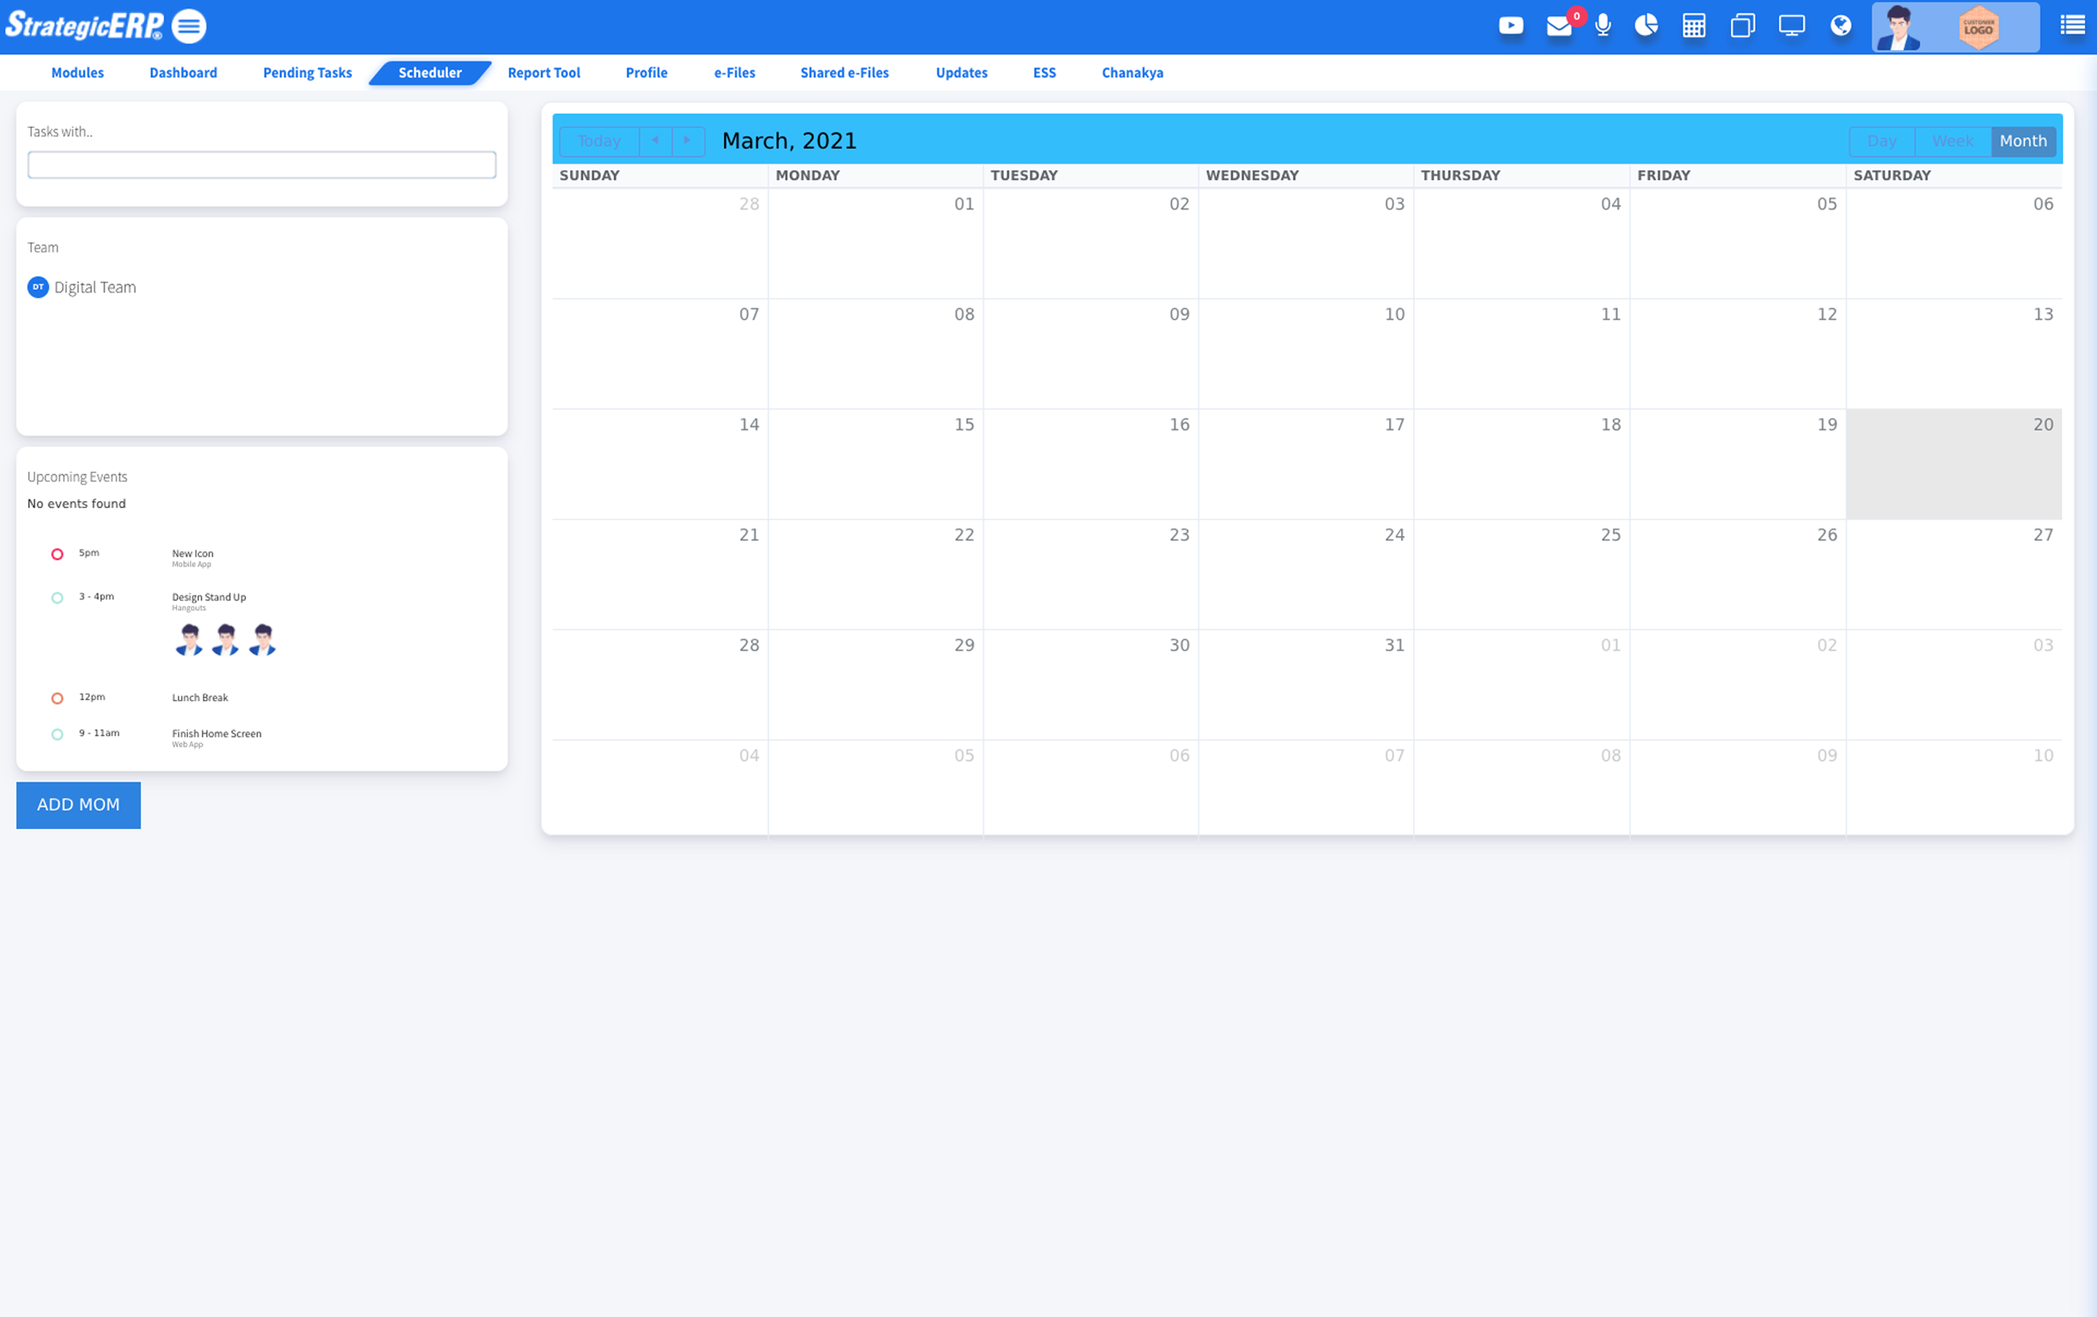
Task: Open the Pending Tasks tab
Action: [308, 74]
